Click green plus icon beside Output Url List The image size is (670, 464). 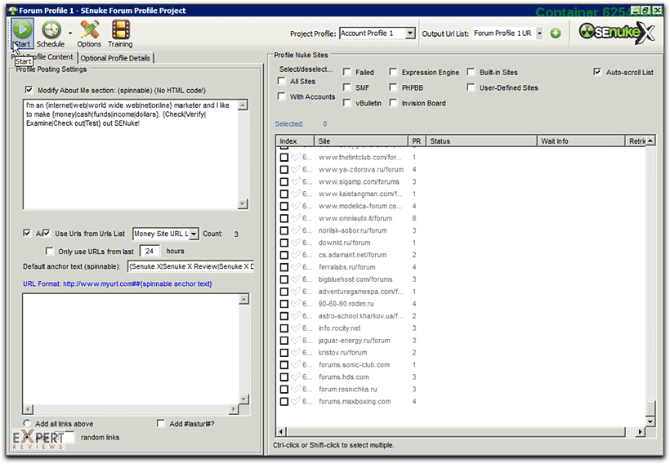[x=555, y=33]
